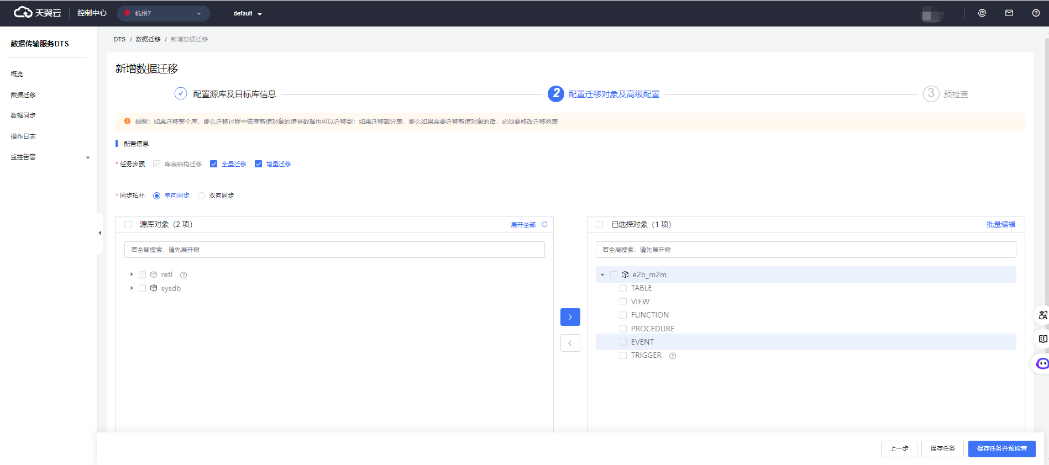Select all 源库对象 checkbox
Image resolution: width=1049 pixels, height=465 pixels.
pyautogui.click(x=128, y=224)
